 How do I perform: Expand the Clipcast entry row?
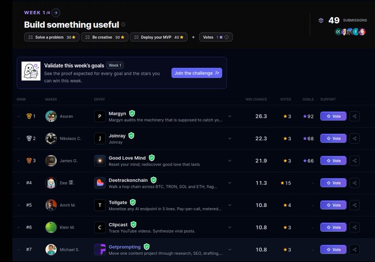pos(229,227)
